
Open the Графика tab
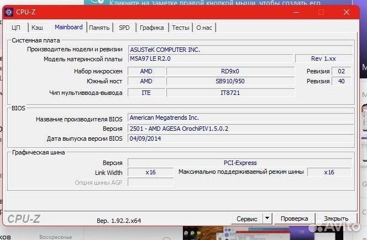click(152, 28)
